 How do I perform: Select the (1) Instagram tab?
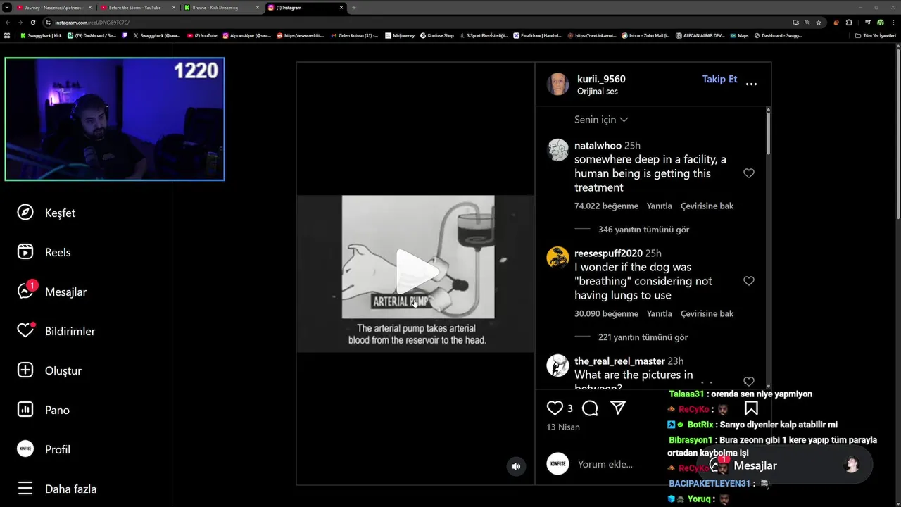tap(305, 8)
